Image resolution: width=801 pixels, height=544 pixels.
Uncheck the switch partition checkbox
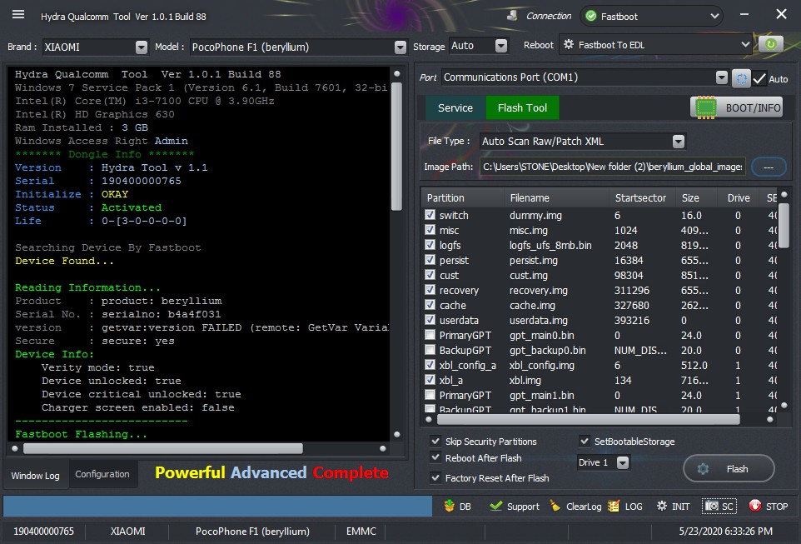tap(430, 215)
